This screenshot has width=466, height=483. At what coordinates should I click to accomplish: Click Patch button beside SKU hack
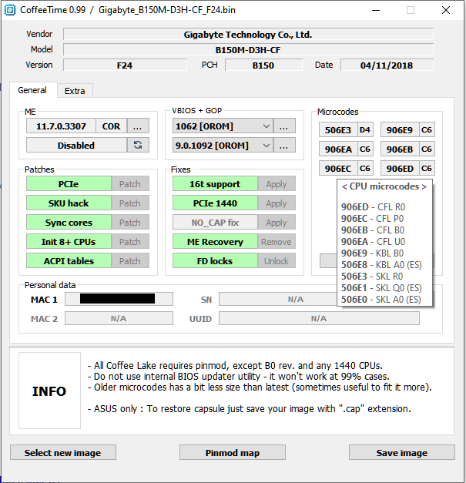click(x=130, y=203)
